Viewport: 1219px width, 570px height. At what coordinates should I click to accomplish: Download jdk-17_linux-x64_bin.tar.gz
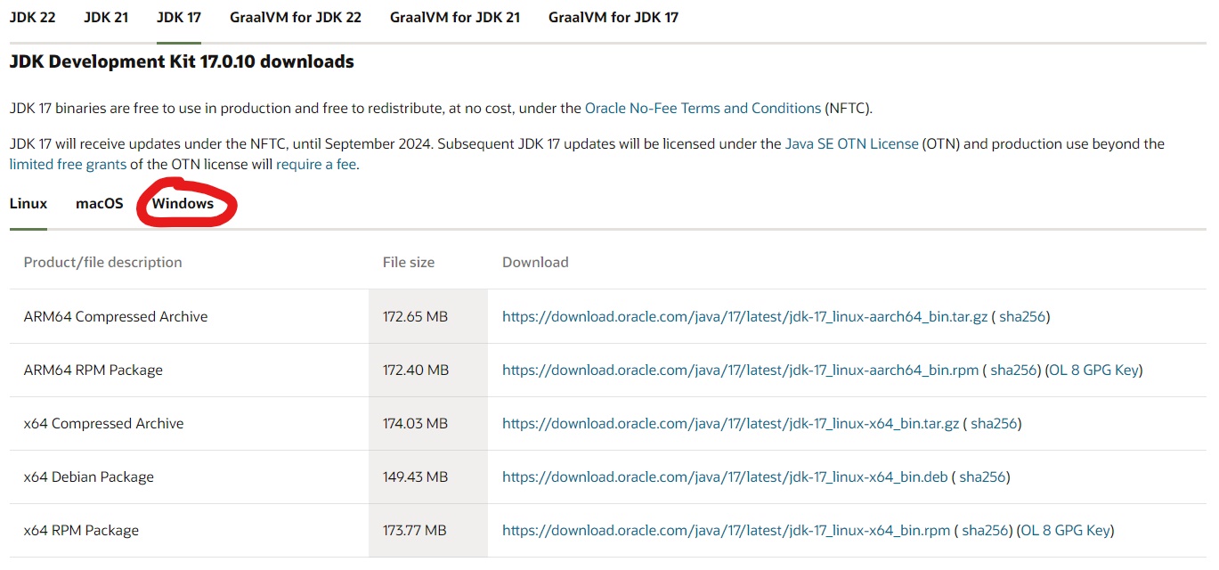[x=731, y=423]
